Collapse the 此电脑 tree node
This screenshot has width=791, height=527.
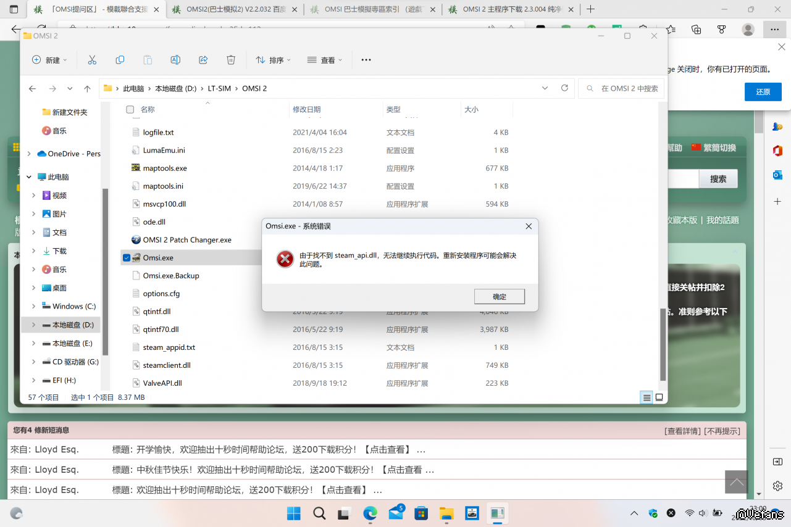pos(29,177)
